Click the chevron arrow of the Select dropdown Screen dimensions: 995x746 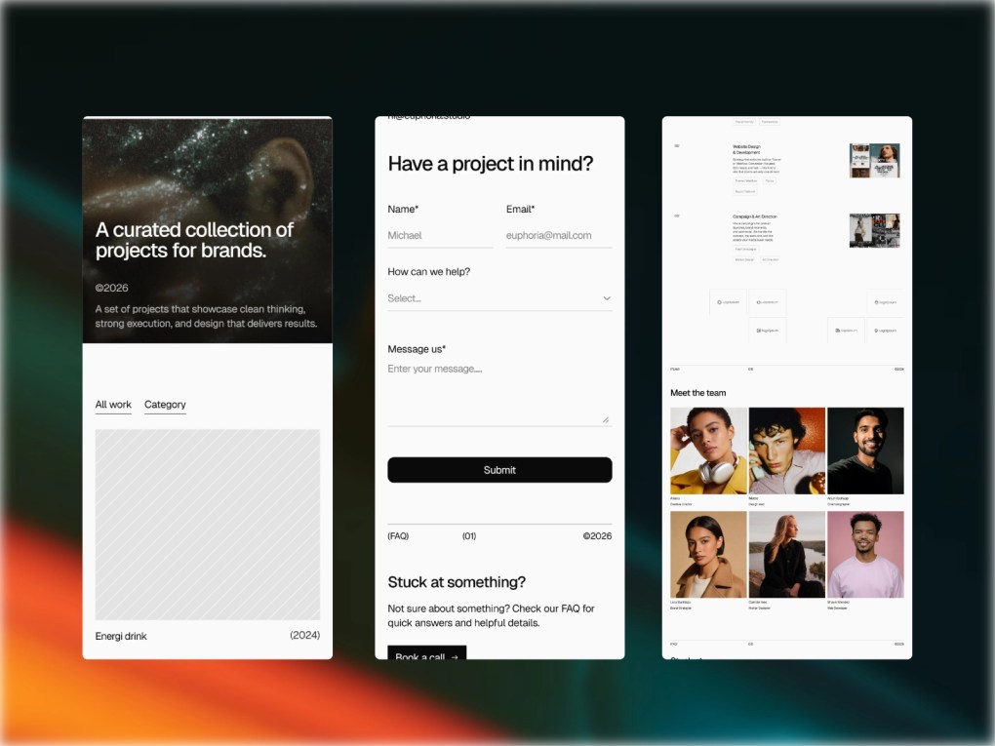pos(607,298)
